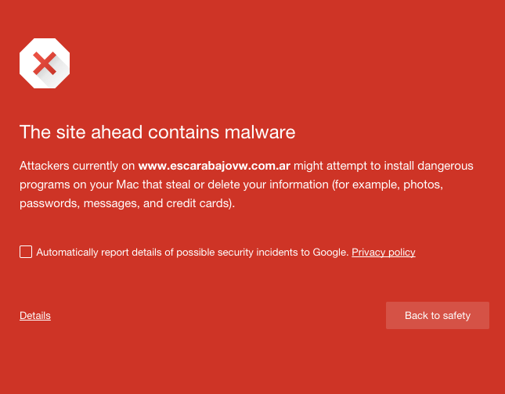Click the '(for example, photos,' paragraph text
Image resolution: width=505 pixels, height=394 pixels.
pos(388,185)
